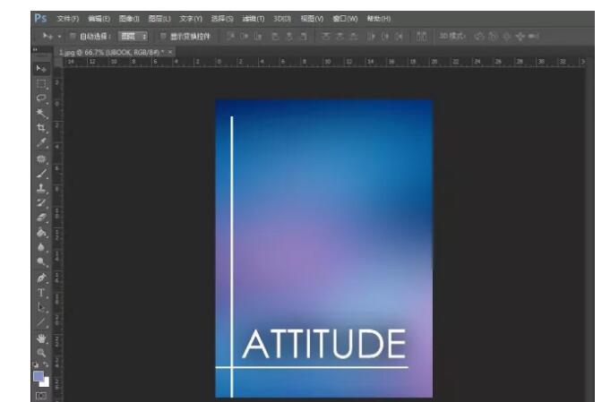Image resolution: width=602 pixels, height=402 pixels.
Task: Click align left edges icon
Action: (275, 37)
